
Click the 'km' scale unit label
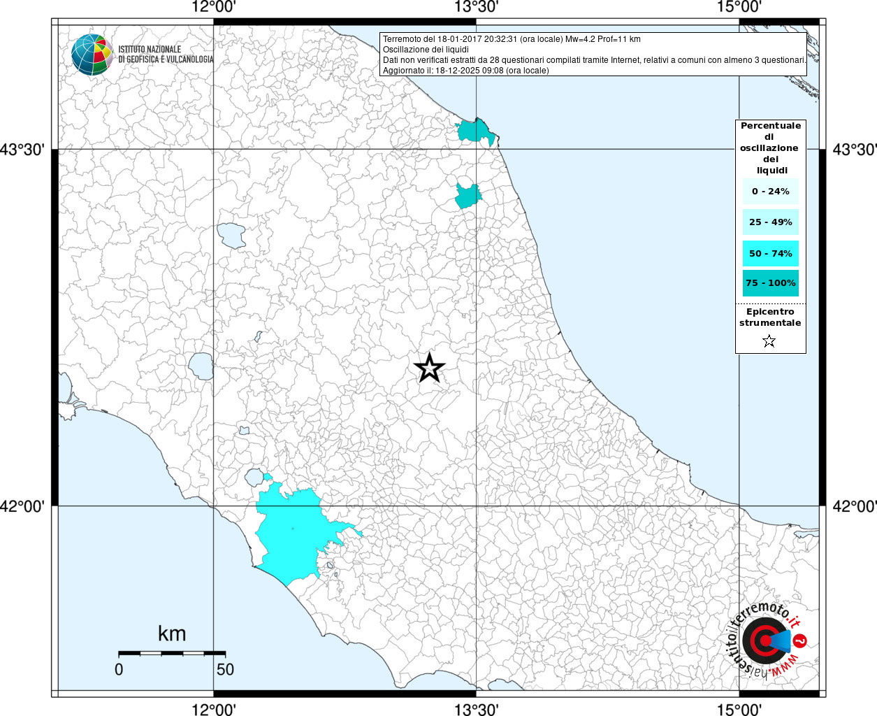(172, 633)
